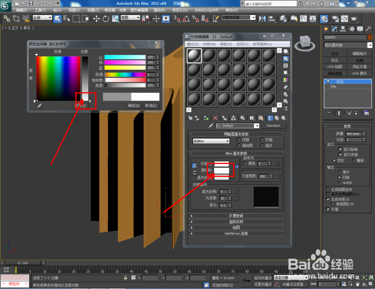Click the Standard material type button

(273, 126)
